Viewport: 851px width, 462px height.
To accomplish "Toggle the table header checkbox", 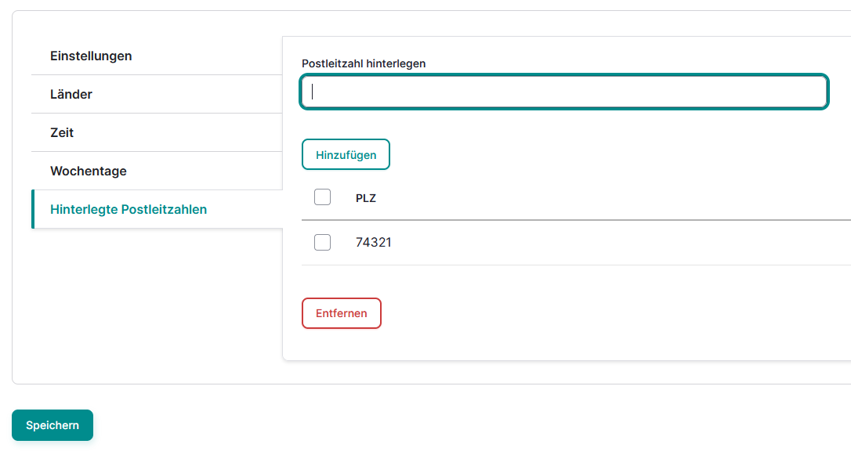I will click(322, 197).
